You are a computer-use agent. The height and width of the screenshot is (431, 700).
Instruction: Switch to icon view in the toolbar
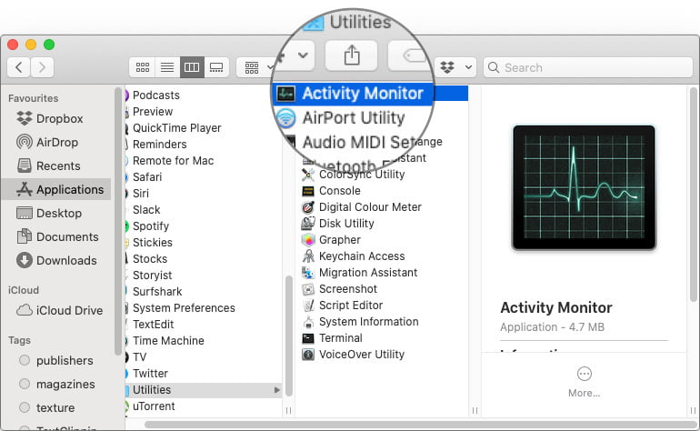click(143, 67)
